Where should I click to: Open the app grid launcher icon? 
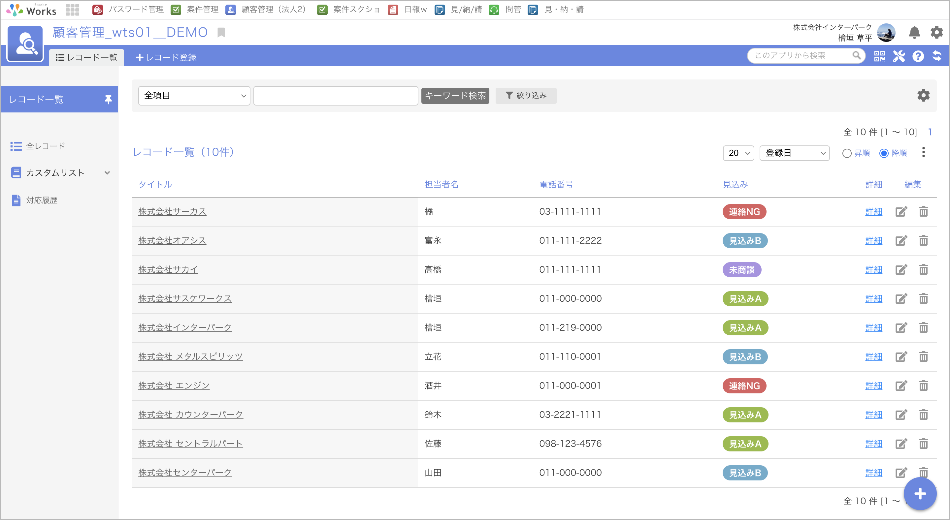point(72,10)
